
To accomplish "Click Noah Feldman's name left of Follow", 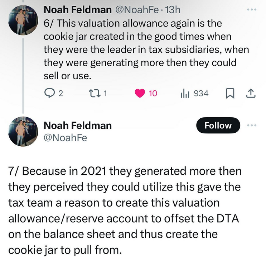I will point(77,125).
